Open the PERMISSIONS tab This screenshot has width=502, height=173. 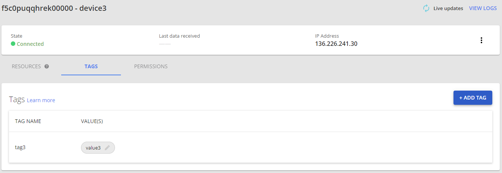pos(151,66)
